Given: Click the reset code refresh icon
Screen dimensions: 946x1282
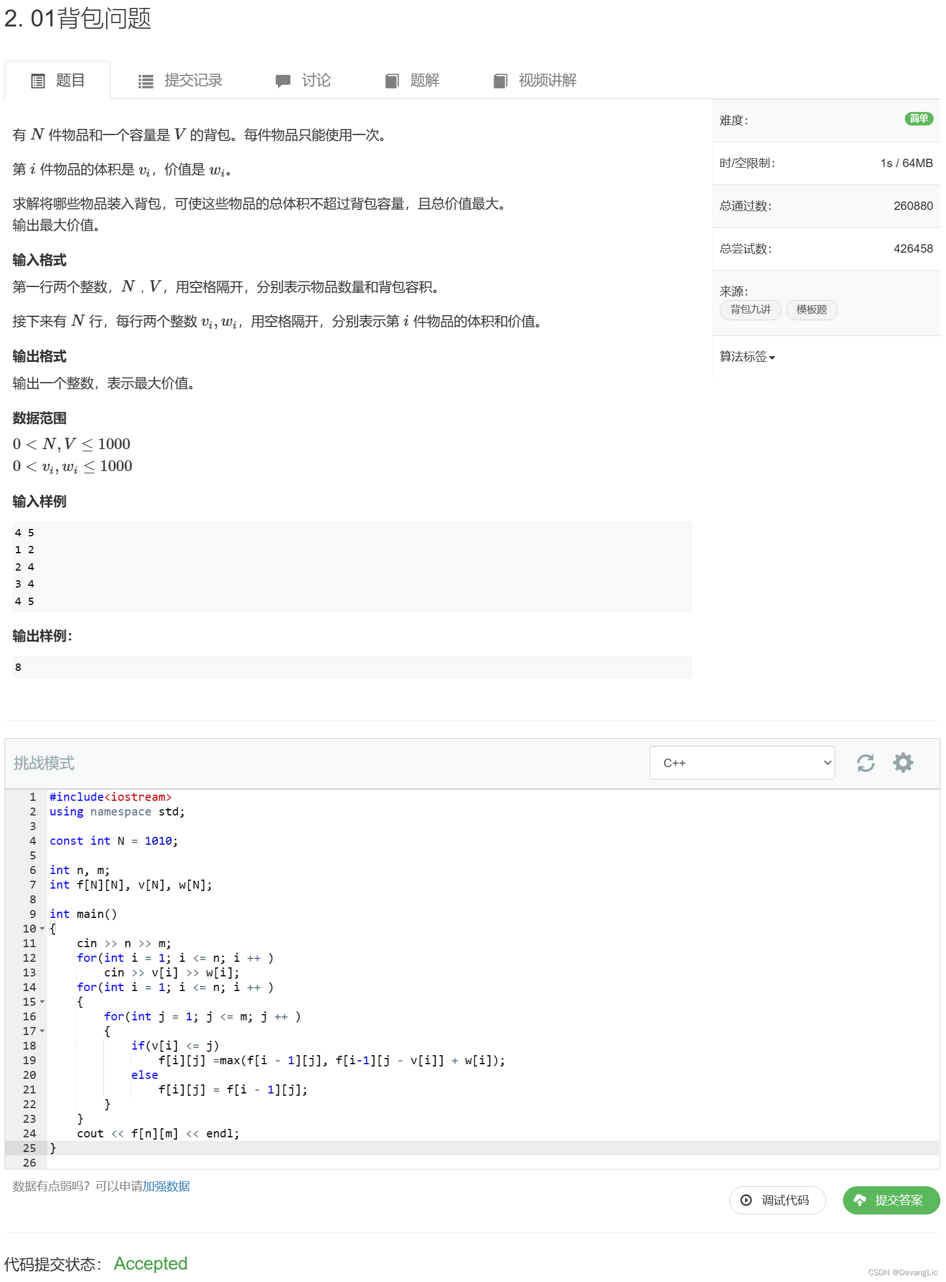Looking at the screenshot, I should point(866,763).
